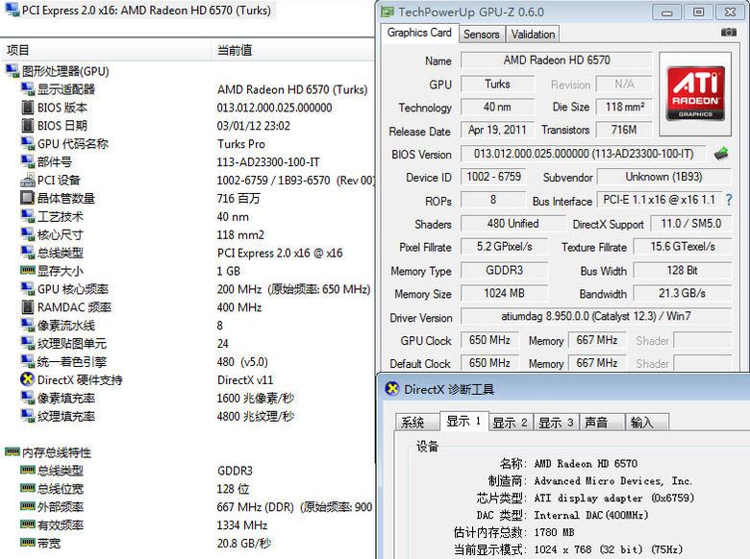The height and width of the screenshot is (559, 750).
Task: Click the 外部频率 row icon
Action: click(28, 506)
